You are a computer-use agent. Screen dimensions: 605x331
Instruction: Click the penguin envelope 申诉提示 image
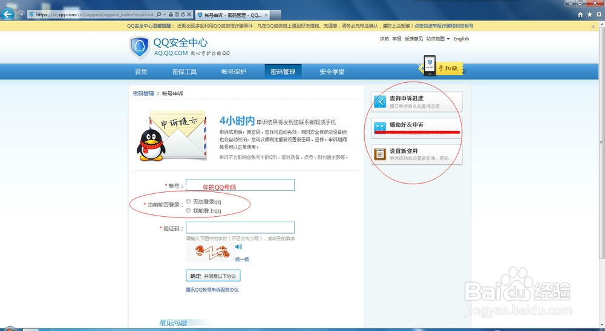[x=172, y=136]
